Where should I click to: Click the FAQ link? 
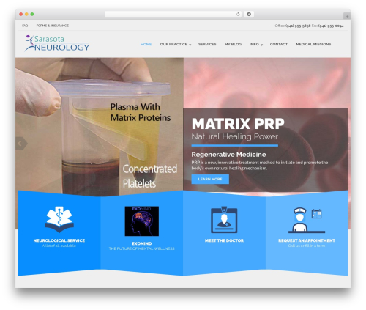tap(25, 26)
